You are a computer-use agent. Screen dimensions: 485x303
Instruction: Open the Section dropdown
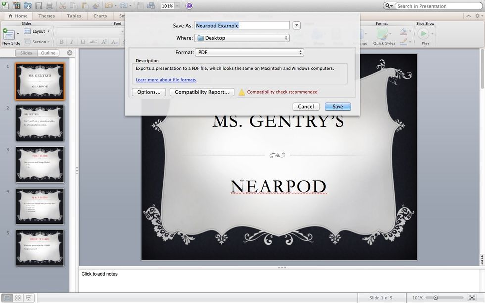tap(37, 42)
